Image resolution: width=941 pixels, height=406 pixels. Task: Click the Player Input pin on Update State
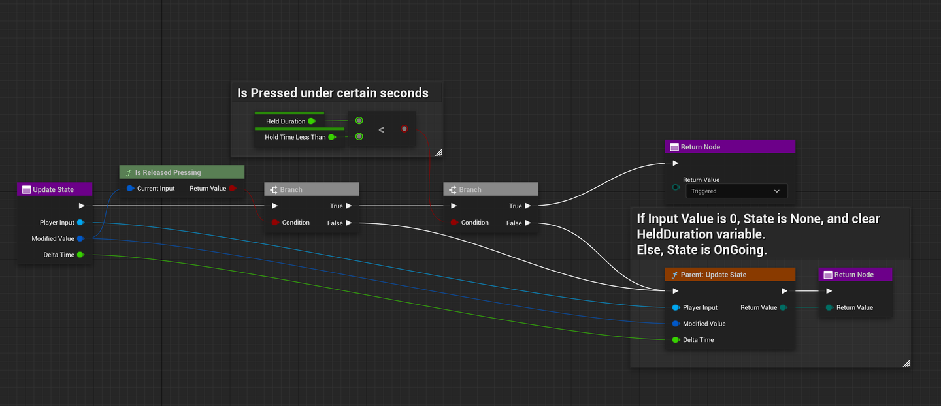(x=80, y=222)
